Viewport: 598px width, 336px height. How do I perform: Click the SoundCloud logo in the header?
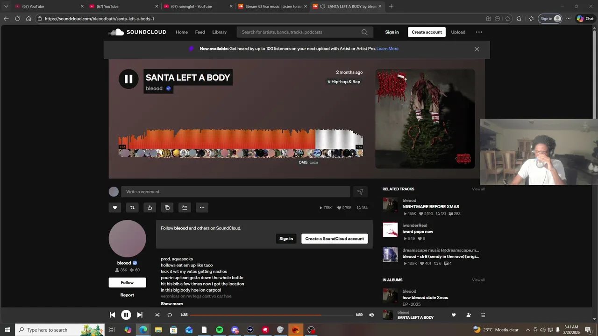(137, 32)
